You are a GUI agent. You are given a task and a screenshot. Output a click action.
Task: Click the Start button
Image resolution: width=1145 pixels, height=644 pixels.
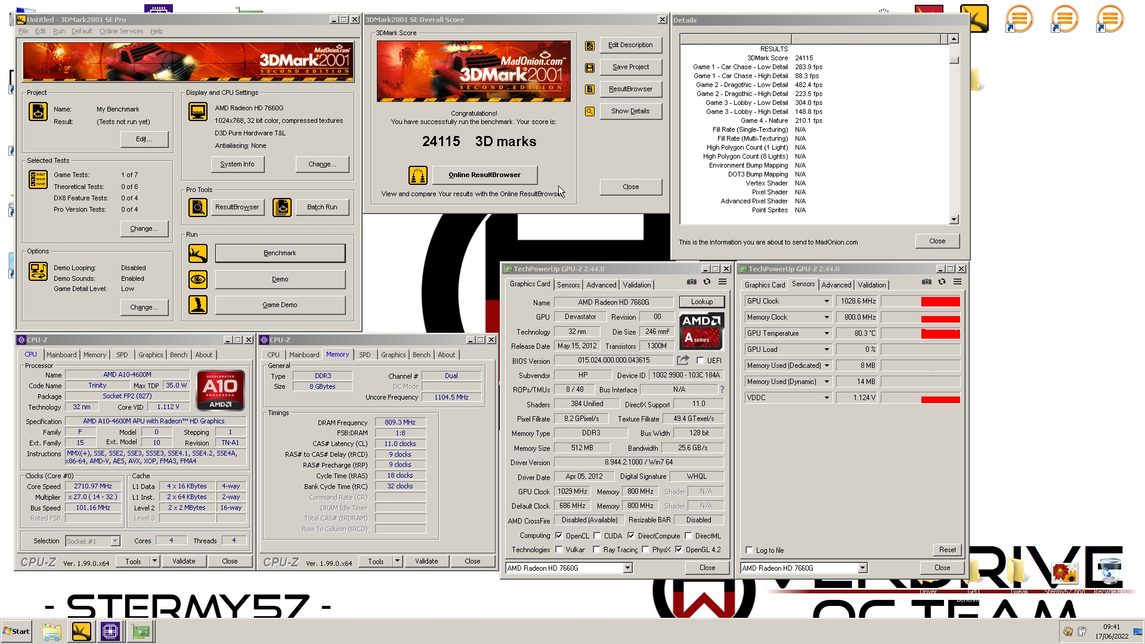click(x=16, y=631)
